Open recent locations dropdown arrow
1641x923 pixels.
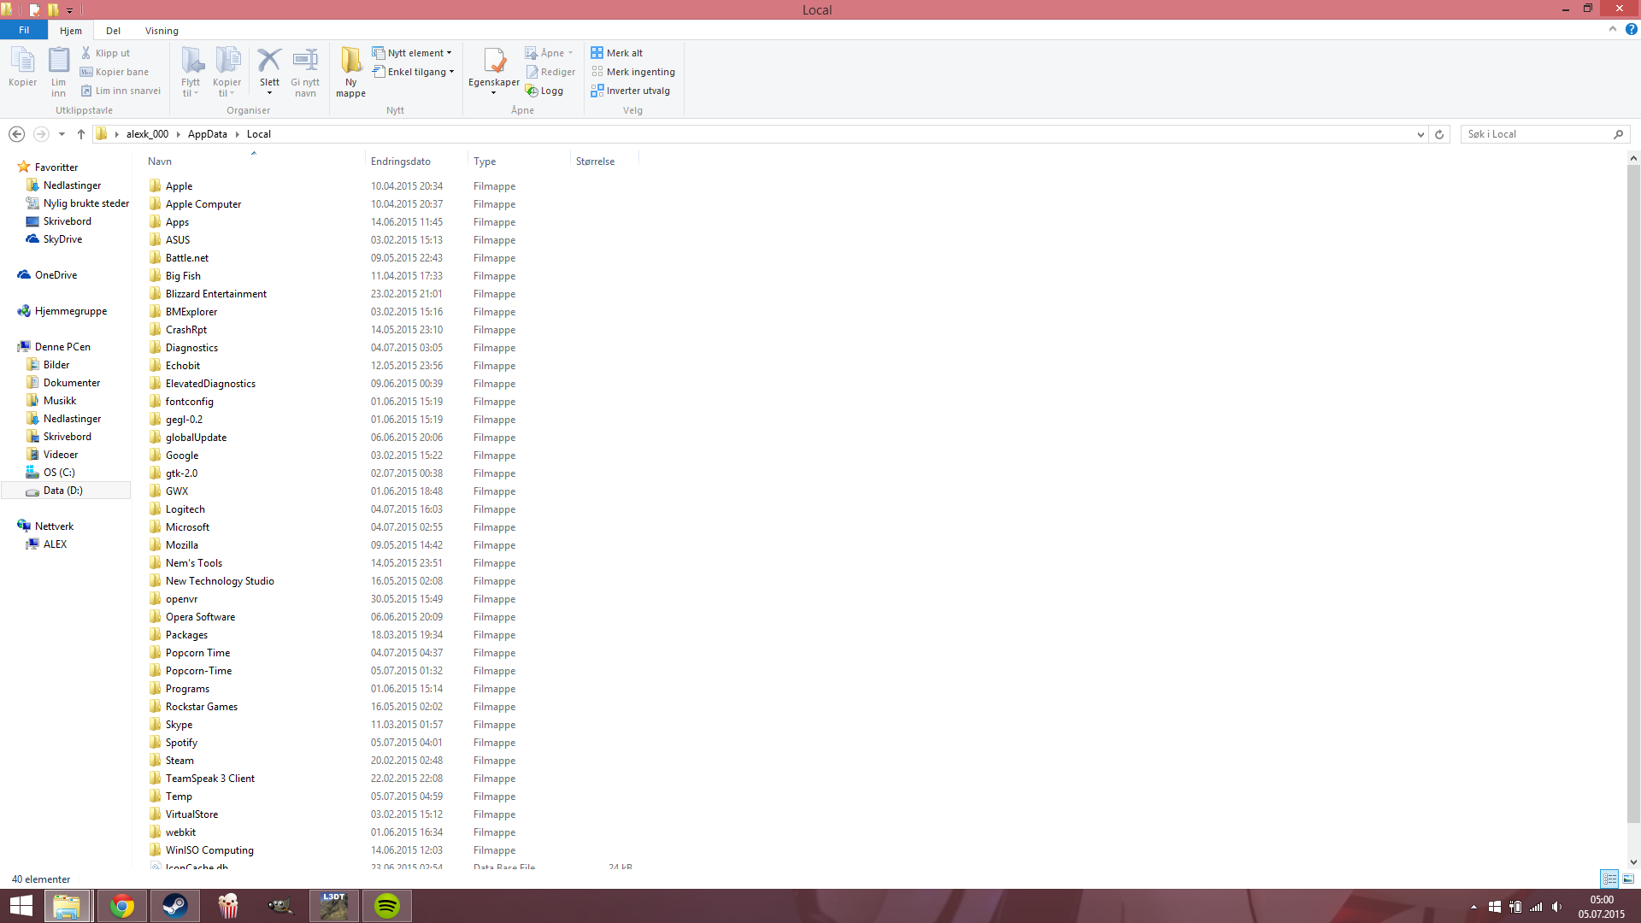[62, 134]
